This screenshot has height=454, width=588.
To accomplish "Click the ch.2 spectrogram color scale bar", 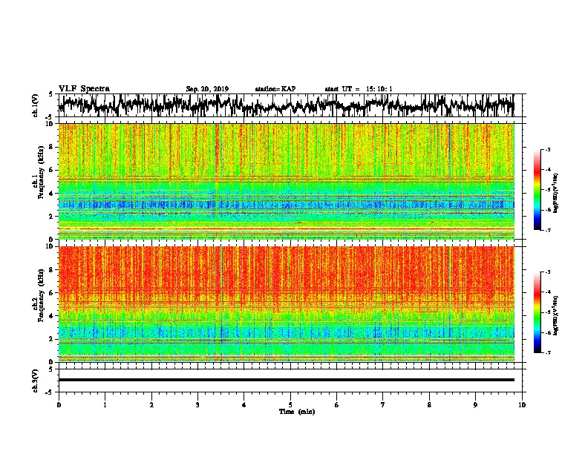I will click(537, 312).
